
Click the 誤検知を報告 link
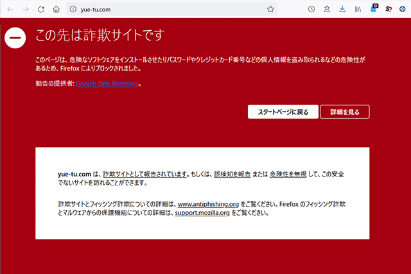(x=232, y=174)
